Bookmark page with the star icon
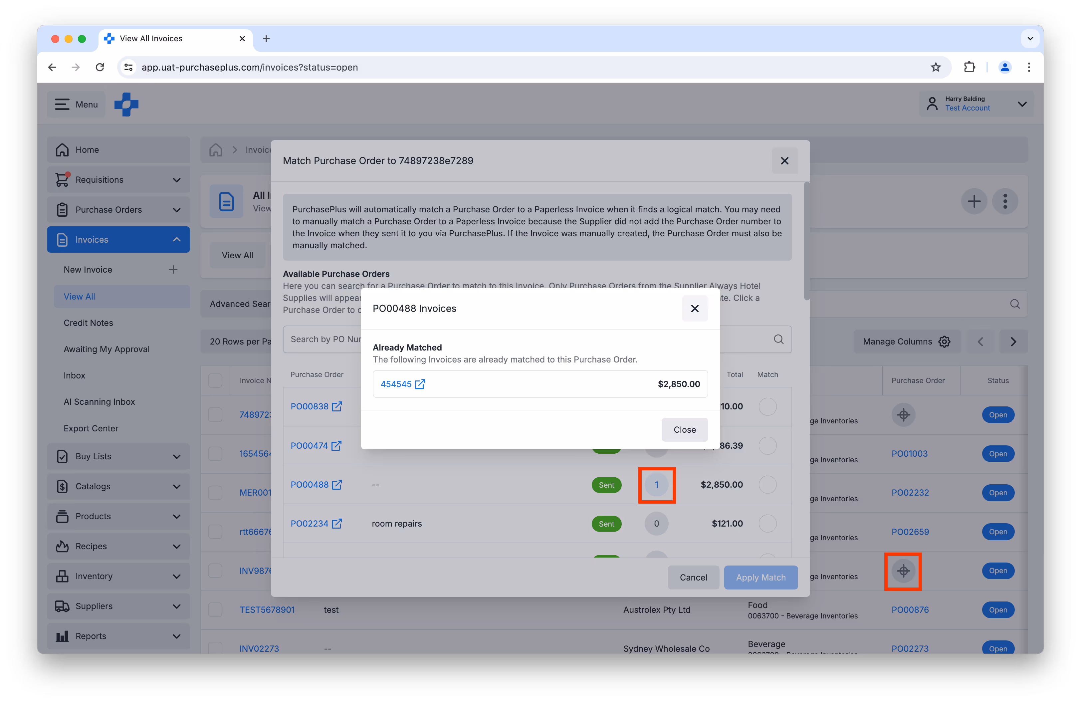 pos(936,67)
